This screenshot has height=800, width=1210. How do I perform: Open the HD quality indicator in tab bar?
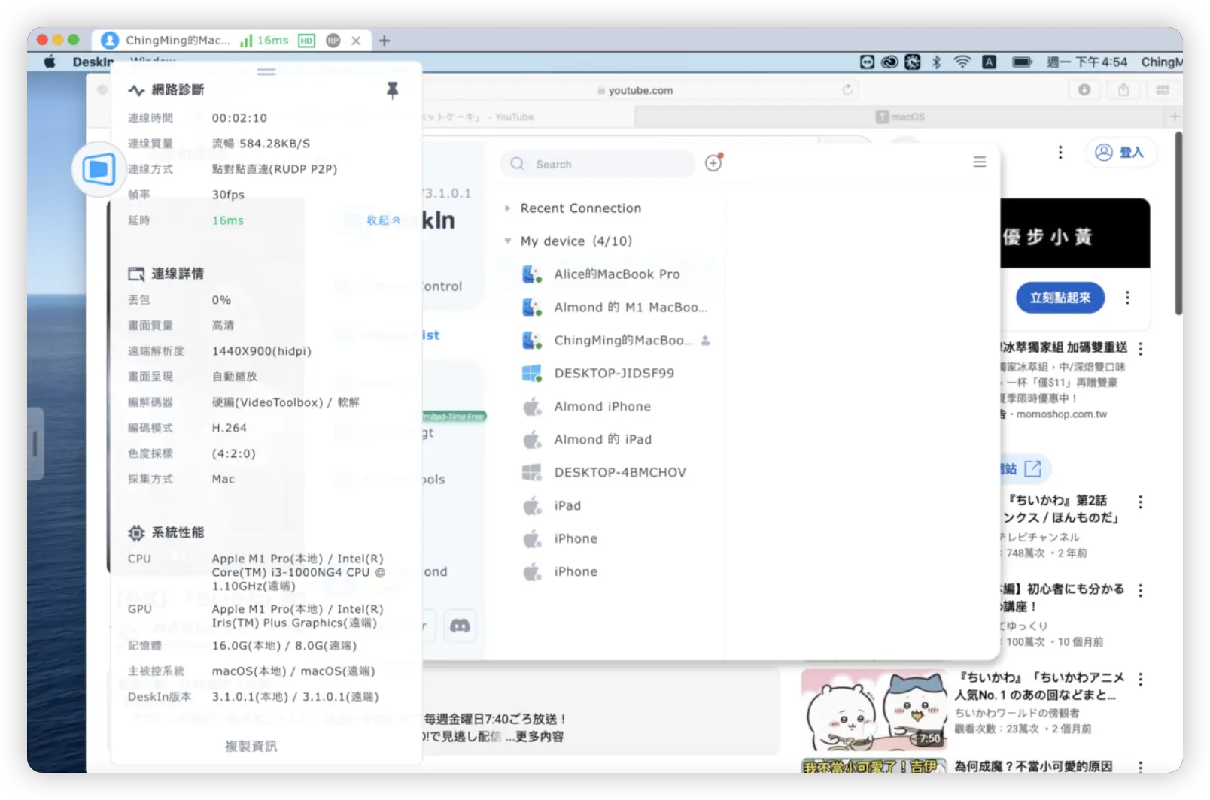pyautogui.click(x=306, y=41)
